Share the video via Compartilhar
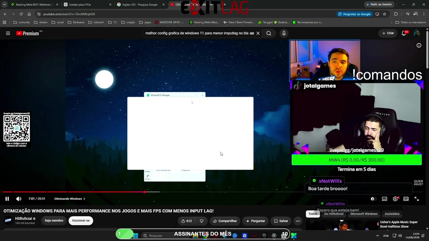Viewport: 429px width, 241px height. (225, 221)
